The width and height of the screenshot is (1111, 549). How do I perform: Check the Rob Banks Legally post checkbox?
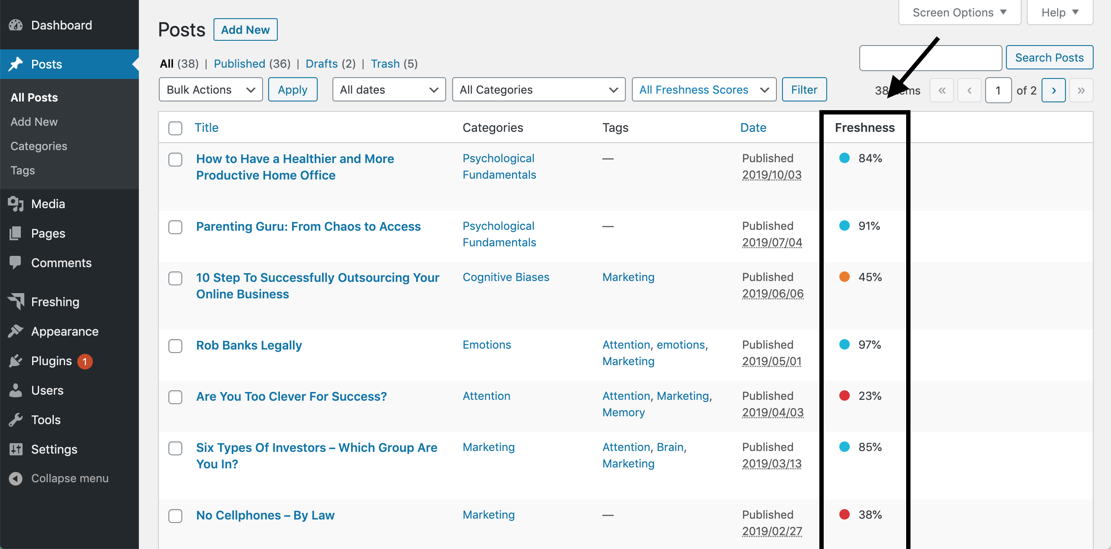175,346
